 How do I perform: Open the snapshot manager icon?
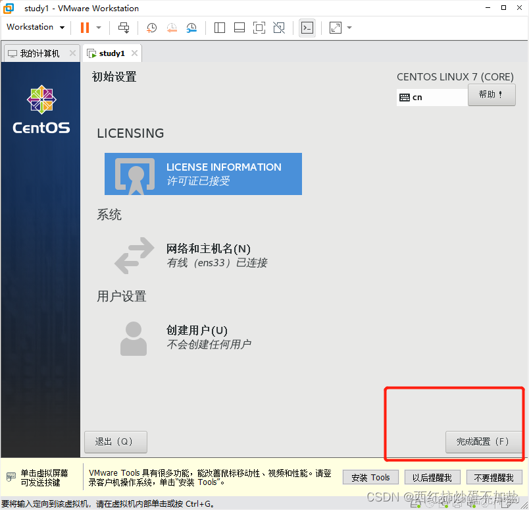191,28
